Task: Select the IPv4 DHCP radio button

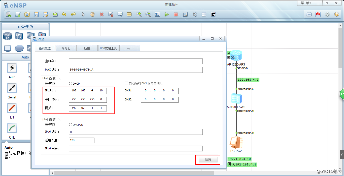Action: tap(71, 83)
